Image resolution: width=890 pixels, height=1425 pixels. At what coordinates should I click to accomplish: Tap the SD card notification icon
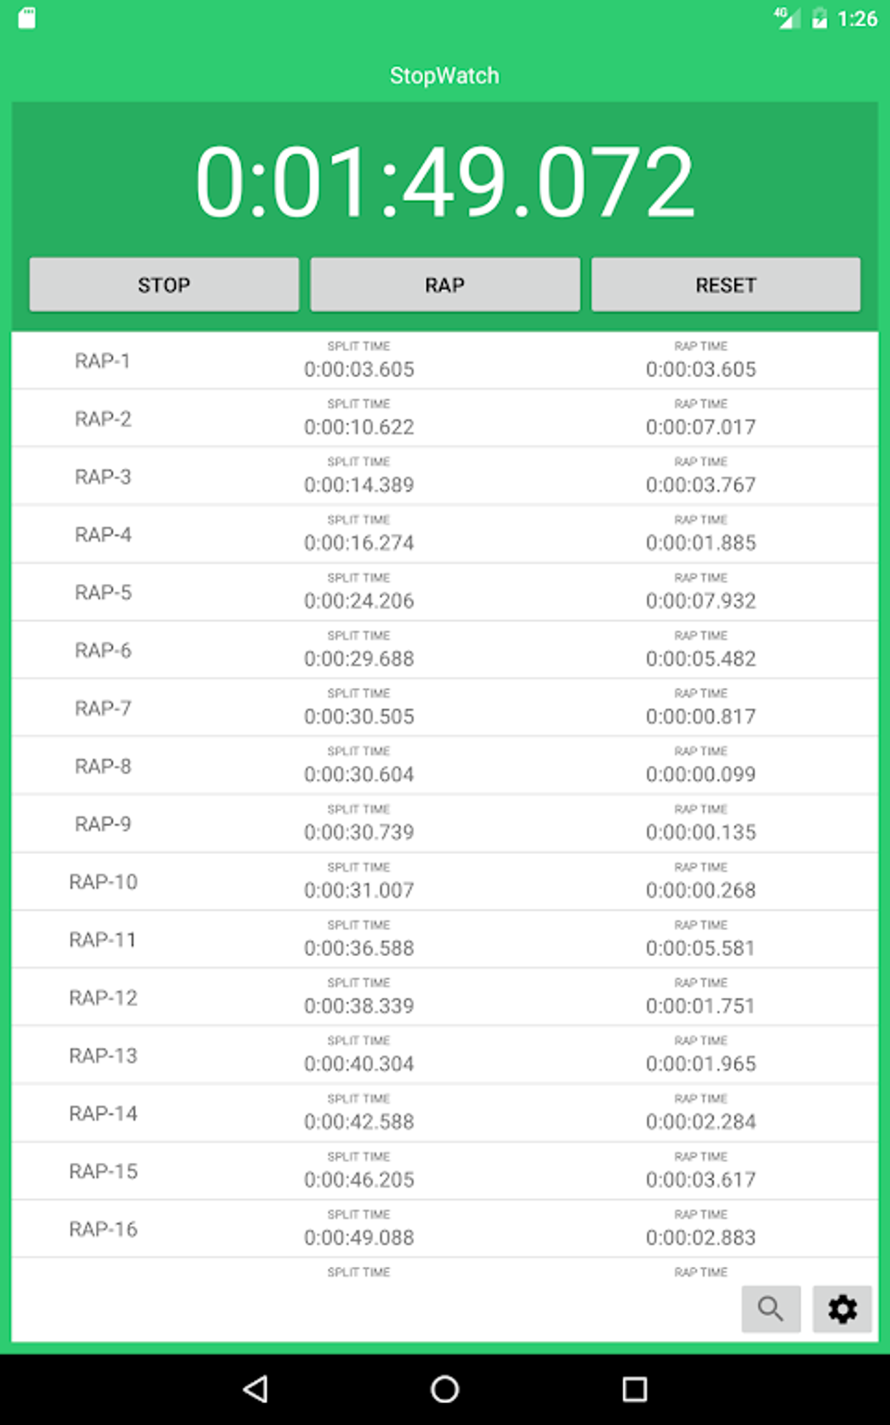(27, 18)
